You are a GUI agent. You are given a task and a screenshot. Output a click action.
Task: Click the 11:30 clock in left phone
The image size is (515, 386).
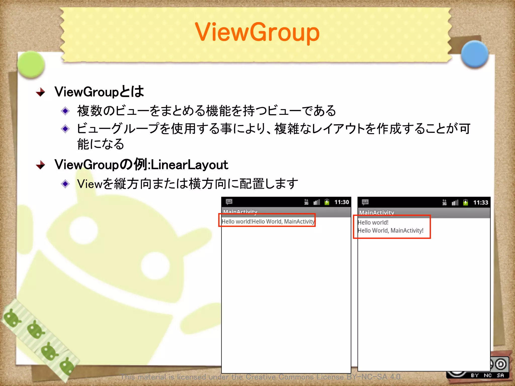(341, 202)
